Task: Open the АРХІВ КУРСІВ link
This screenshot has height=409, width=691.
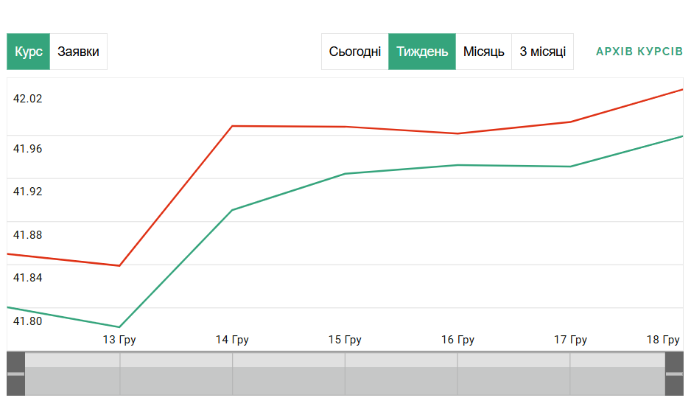Action: pyautogui.click(x=639, y=52)
